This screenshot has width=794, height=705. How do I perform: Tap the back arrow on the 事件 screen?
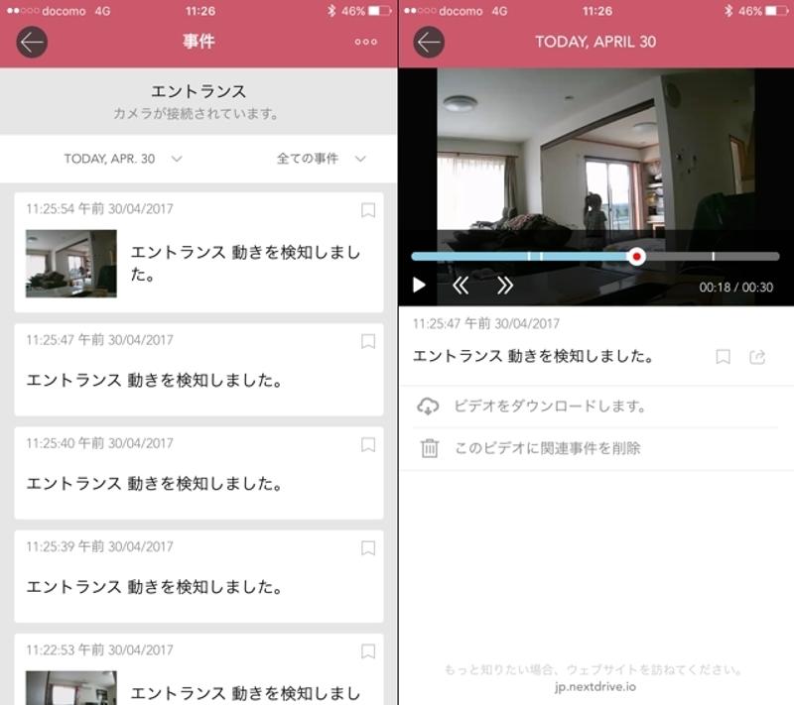point(32,42)
